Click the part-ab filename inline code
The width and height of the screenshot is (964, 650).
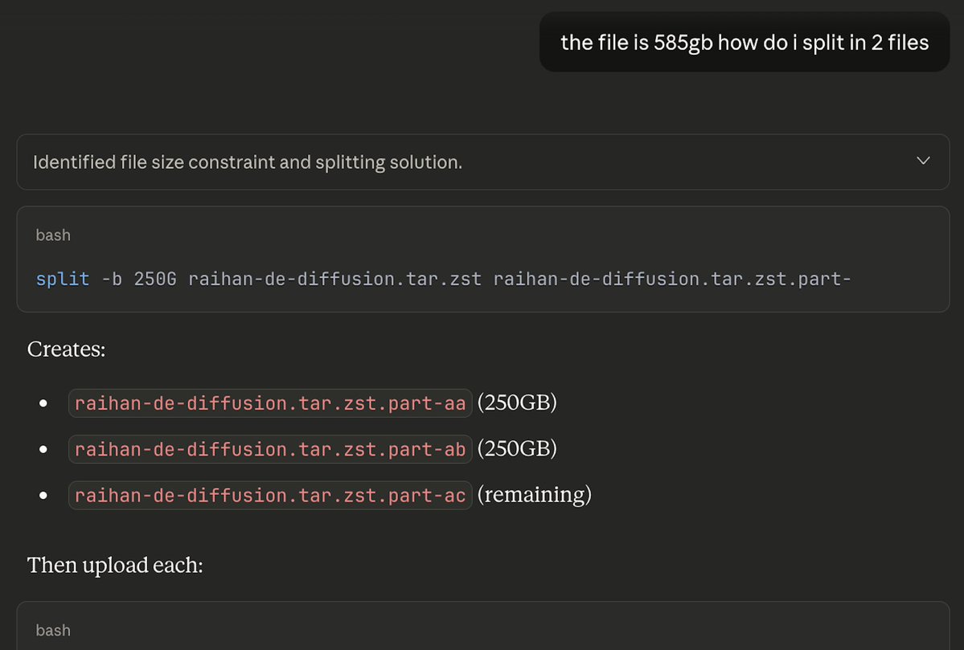click(270, 450)
